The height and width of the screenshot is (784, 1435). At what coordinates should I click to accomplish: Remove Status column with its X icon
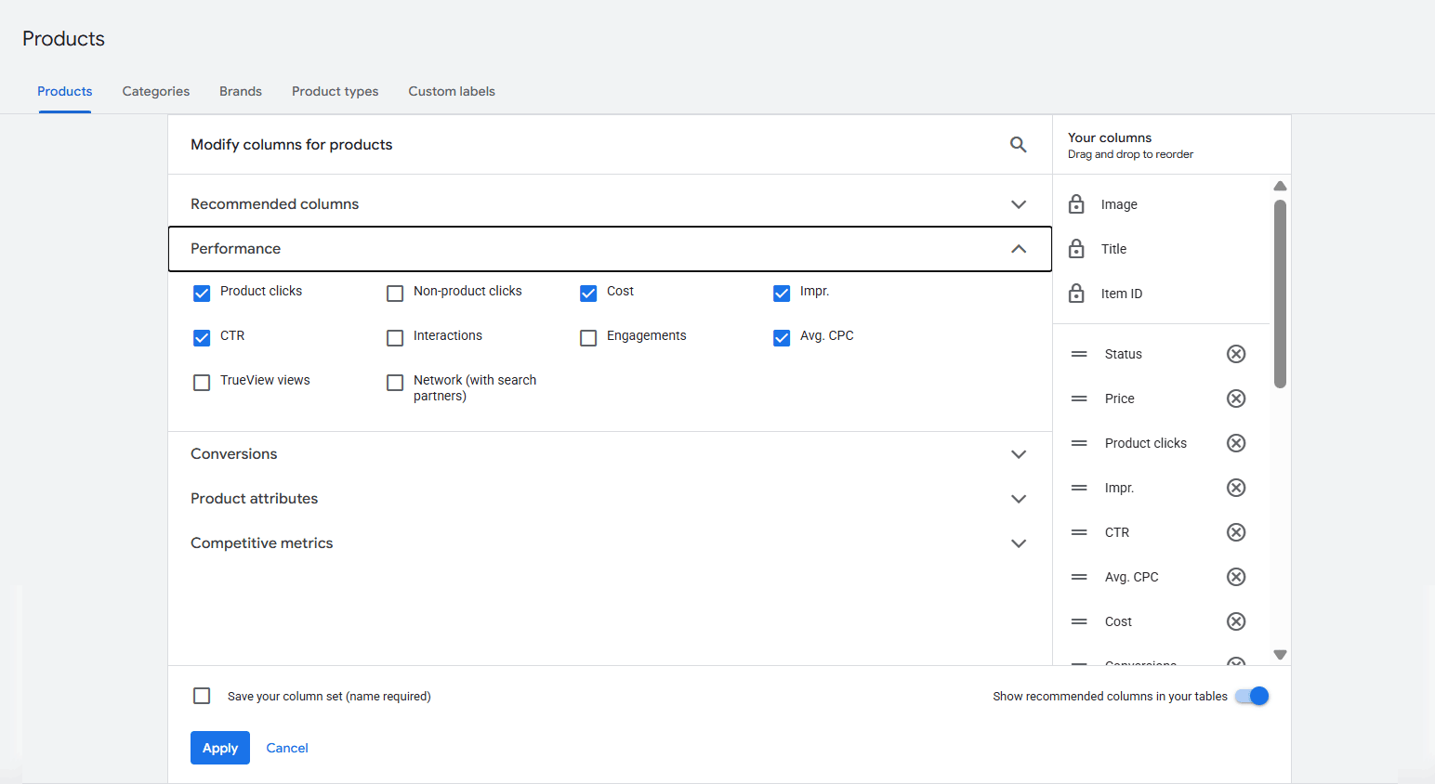click(x=1236, y=354)
